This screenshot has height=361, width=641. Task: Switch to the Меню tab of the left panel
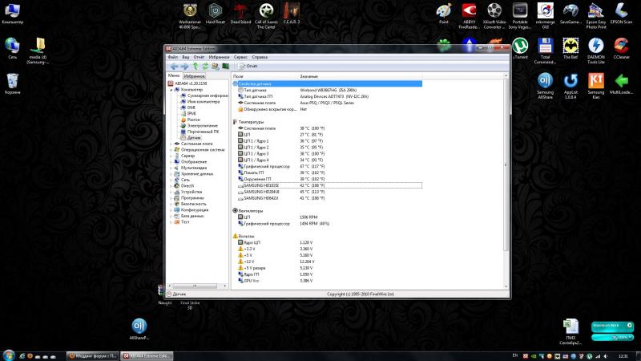[x=174, y=75]
